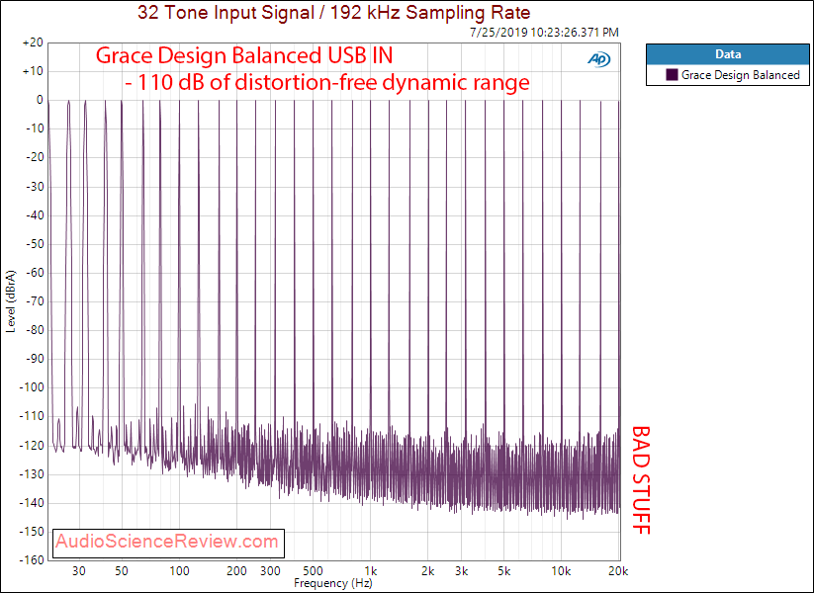Click the '+20' Y-axis tick label

[33, 42]
